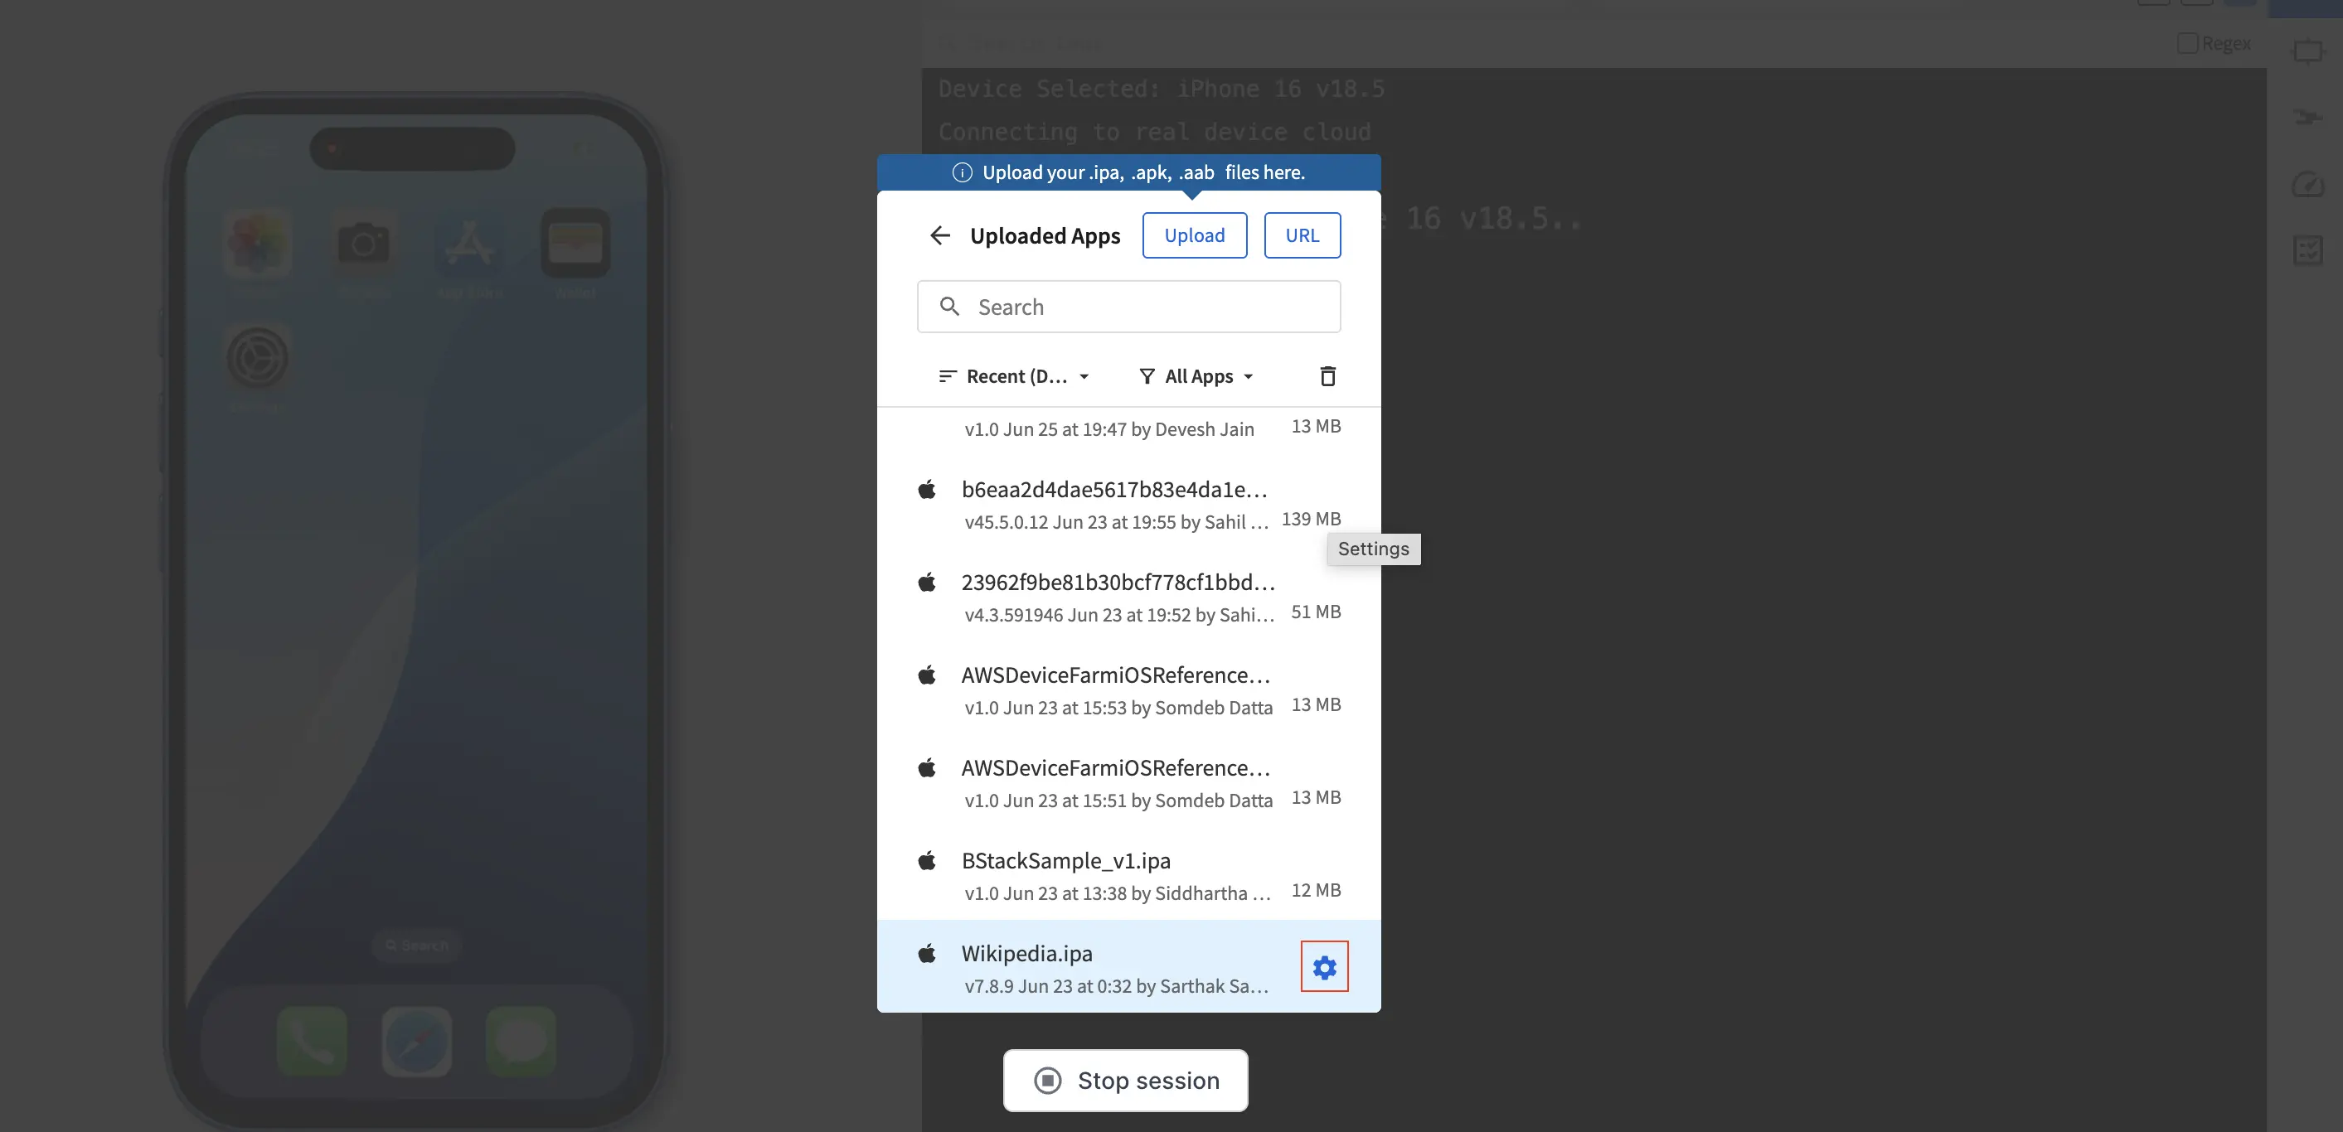Open the All Apps filter dropdown
The height and width of the screenshot is (1132, 2343).
1197,376
